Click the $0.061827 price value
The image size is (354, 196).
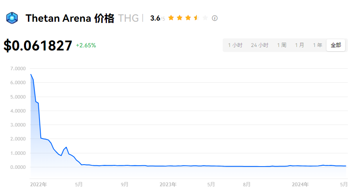point(38,45)
